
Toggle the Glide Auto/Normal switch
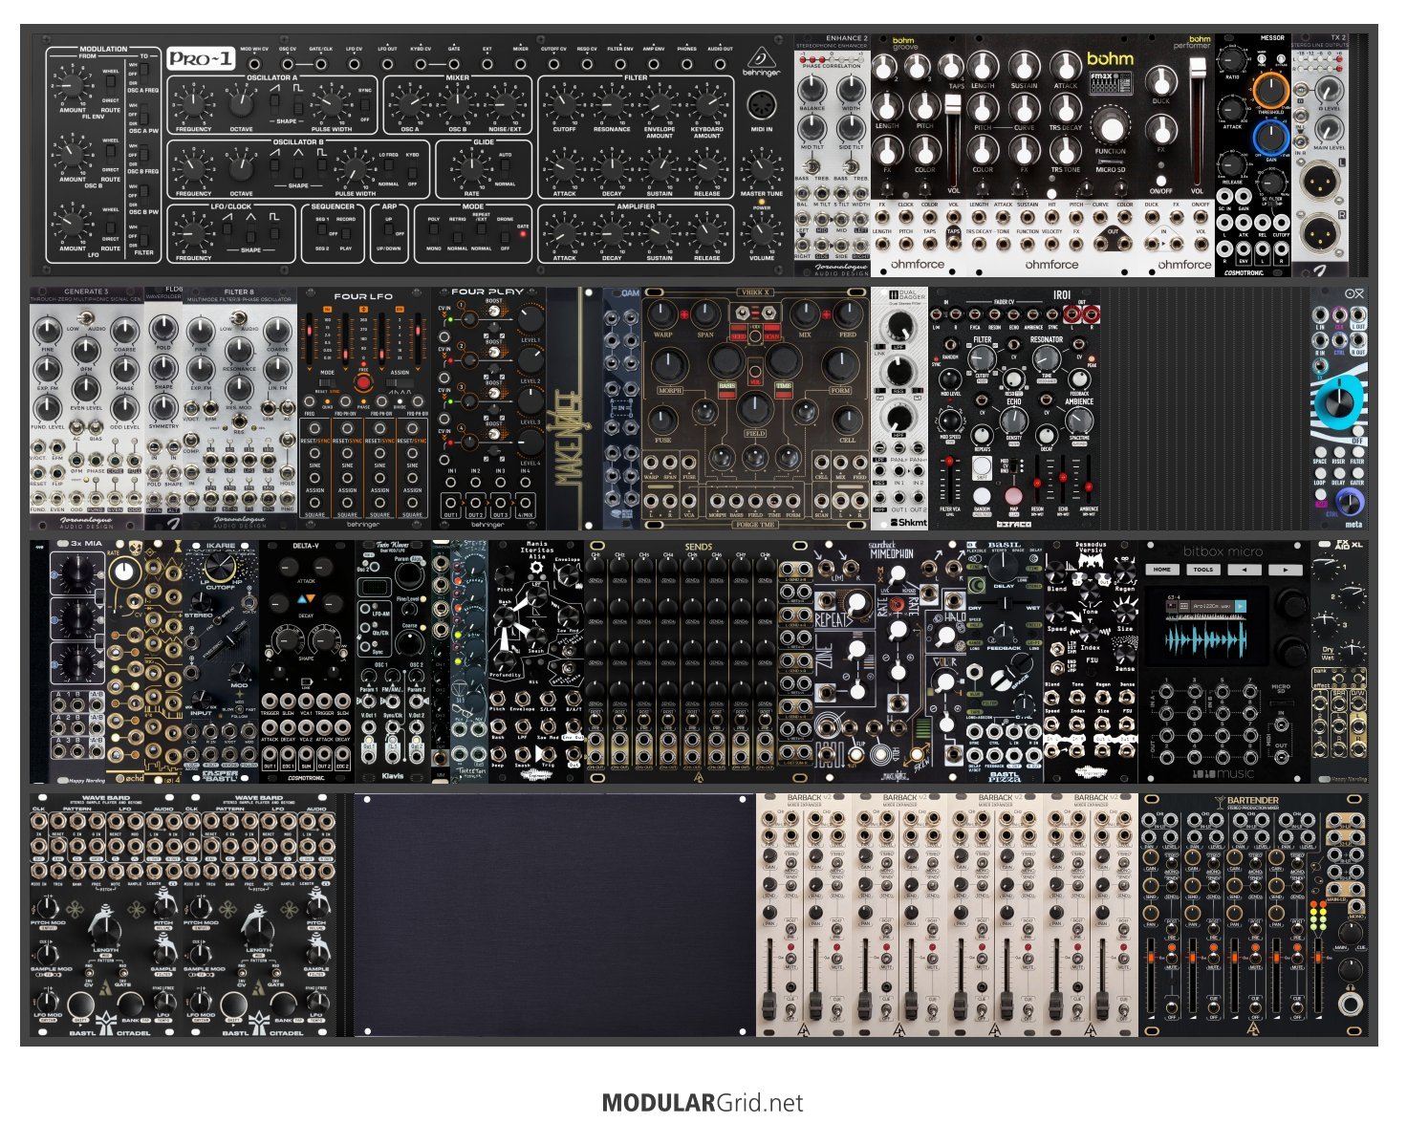click(x=504, y=168)
